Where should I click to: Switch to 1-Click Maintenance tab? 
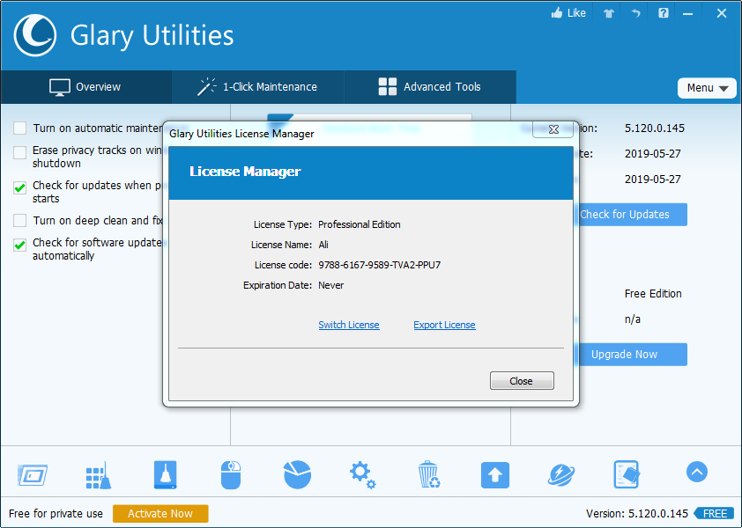(257, 87)
